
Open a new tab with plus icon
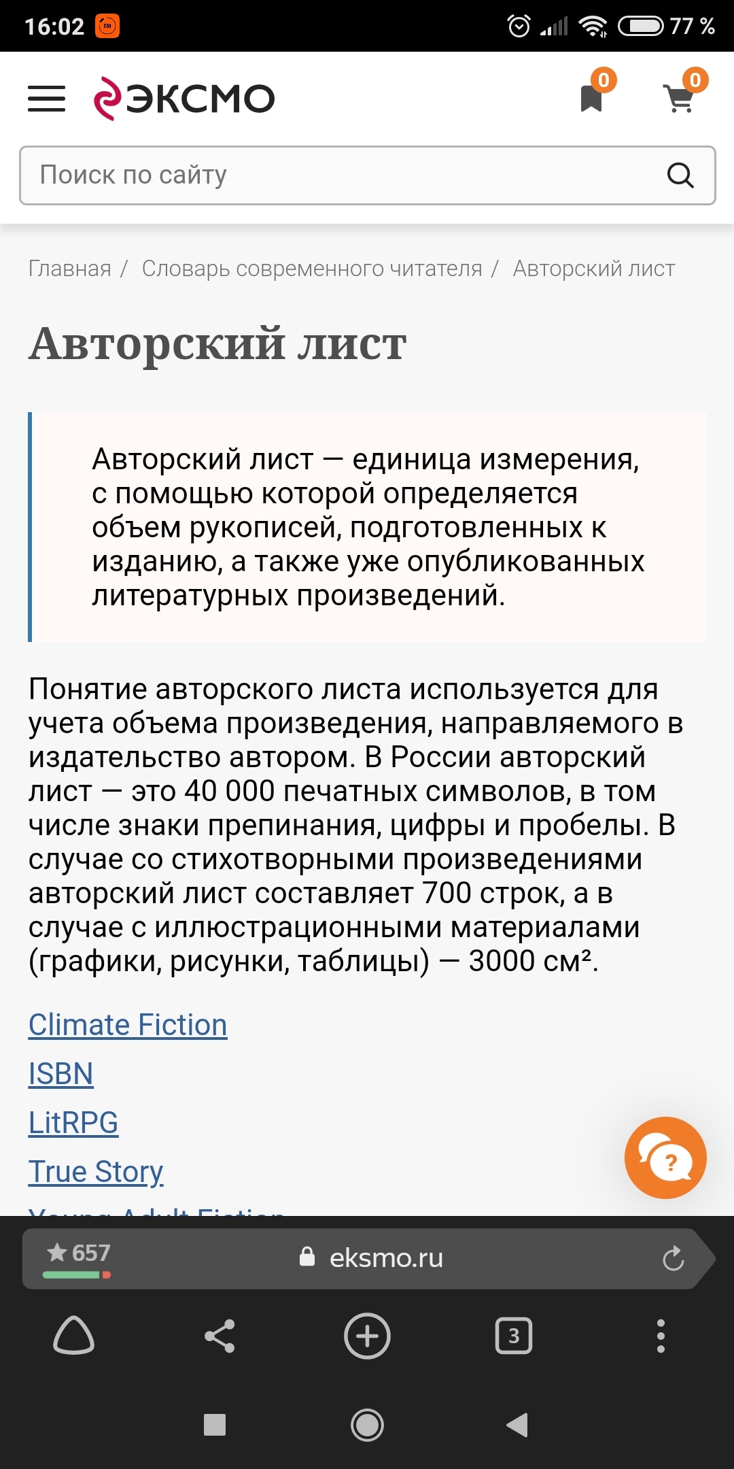tap(367, 1336)
